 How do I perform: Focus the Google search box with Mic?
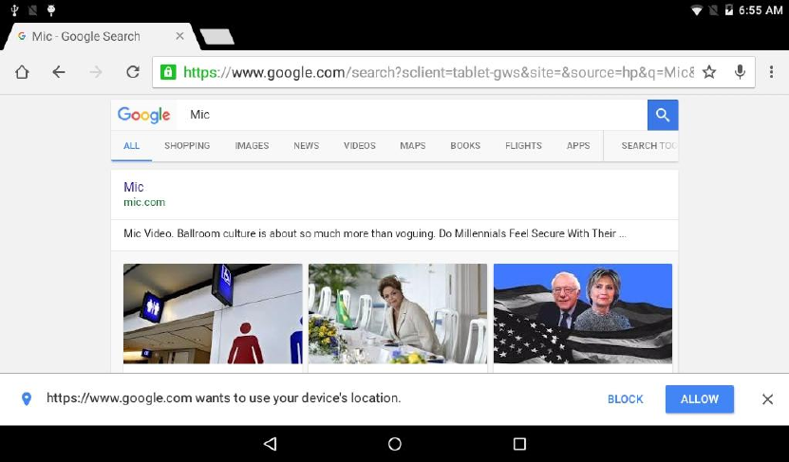coord(413,115)
